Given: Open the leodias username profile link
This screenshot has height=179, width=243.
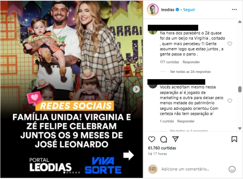Looking at the screenshot, I should click(x=168, y=10).
